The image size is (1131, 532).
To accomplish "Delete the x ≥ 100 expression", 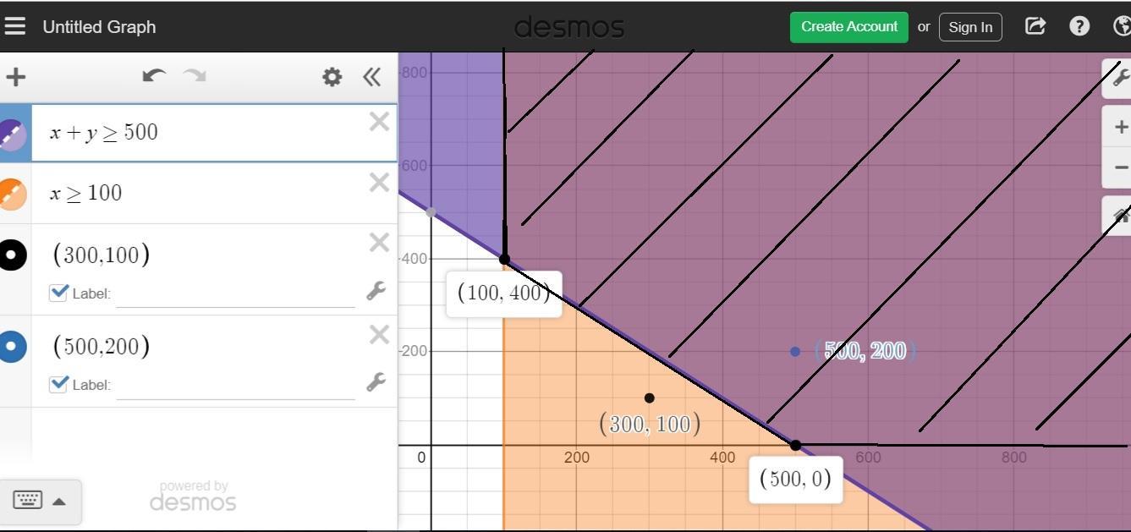I will [379, 183].
